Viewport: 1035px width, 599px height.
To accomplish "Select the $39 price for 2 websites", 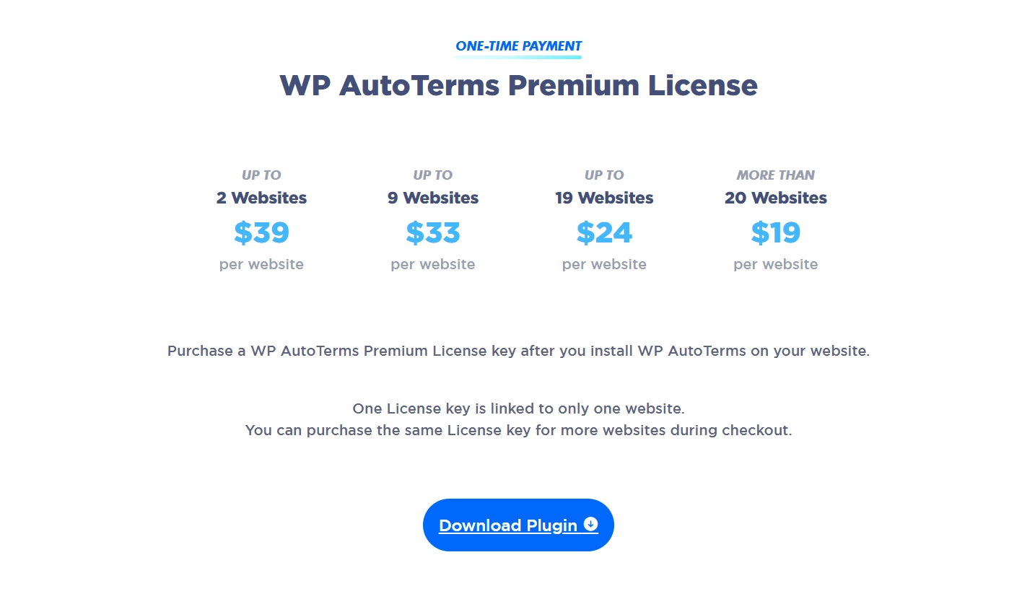I will click(261, 232).
